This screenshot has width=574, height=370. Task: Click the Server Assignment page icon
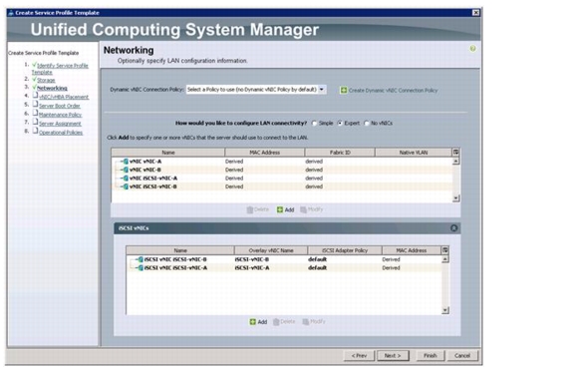coord(35,122)
